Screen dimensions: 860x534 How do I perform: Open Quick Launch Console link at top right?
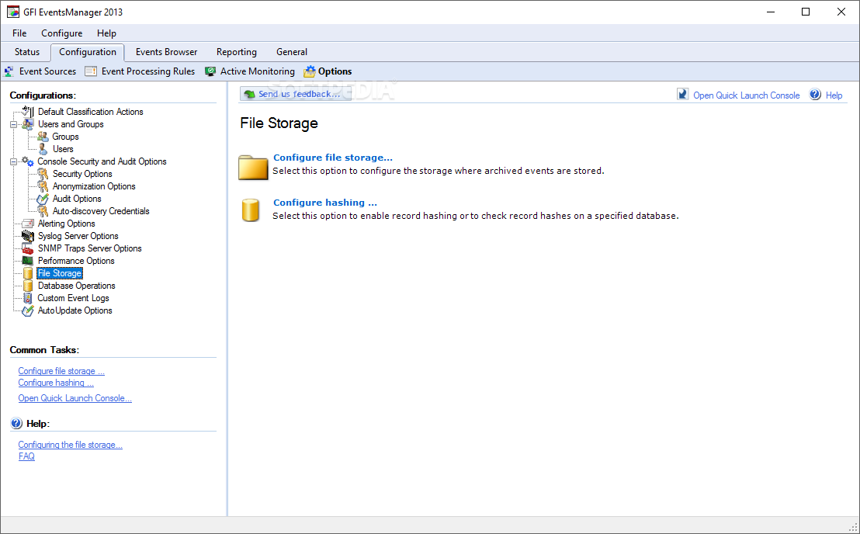(747, 95)
